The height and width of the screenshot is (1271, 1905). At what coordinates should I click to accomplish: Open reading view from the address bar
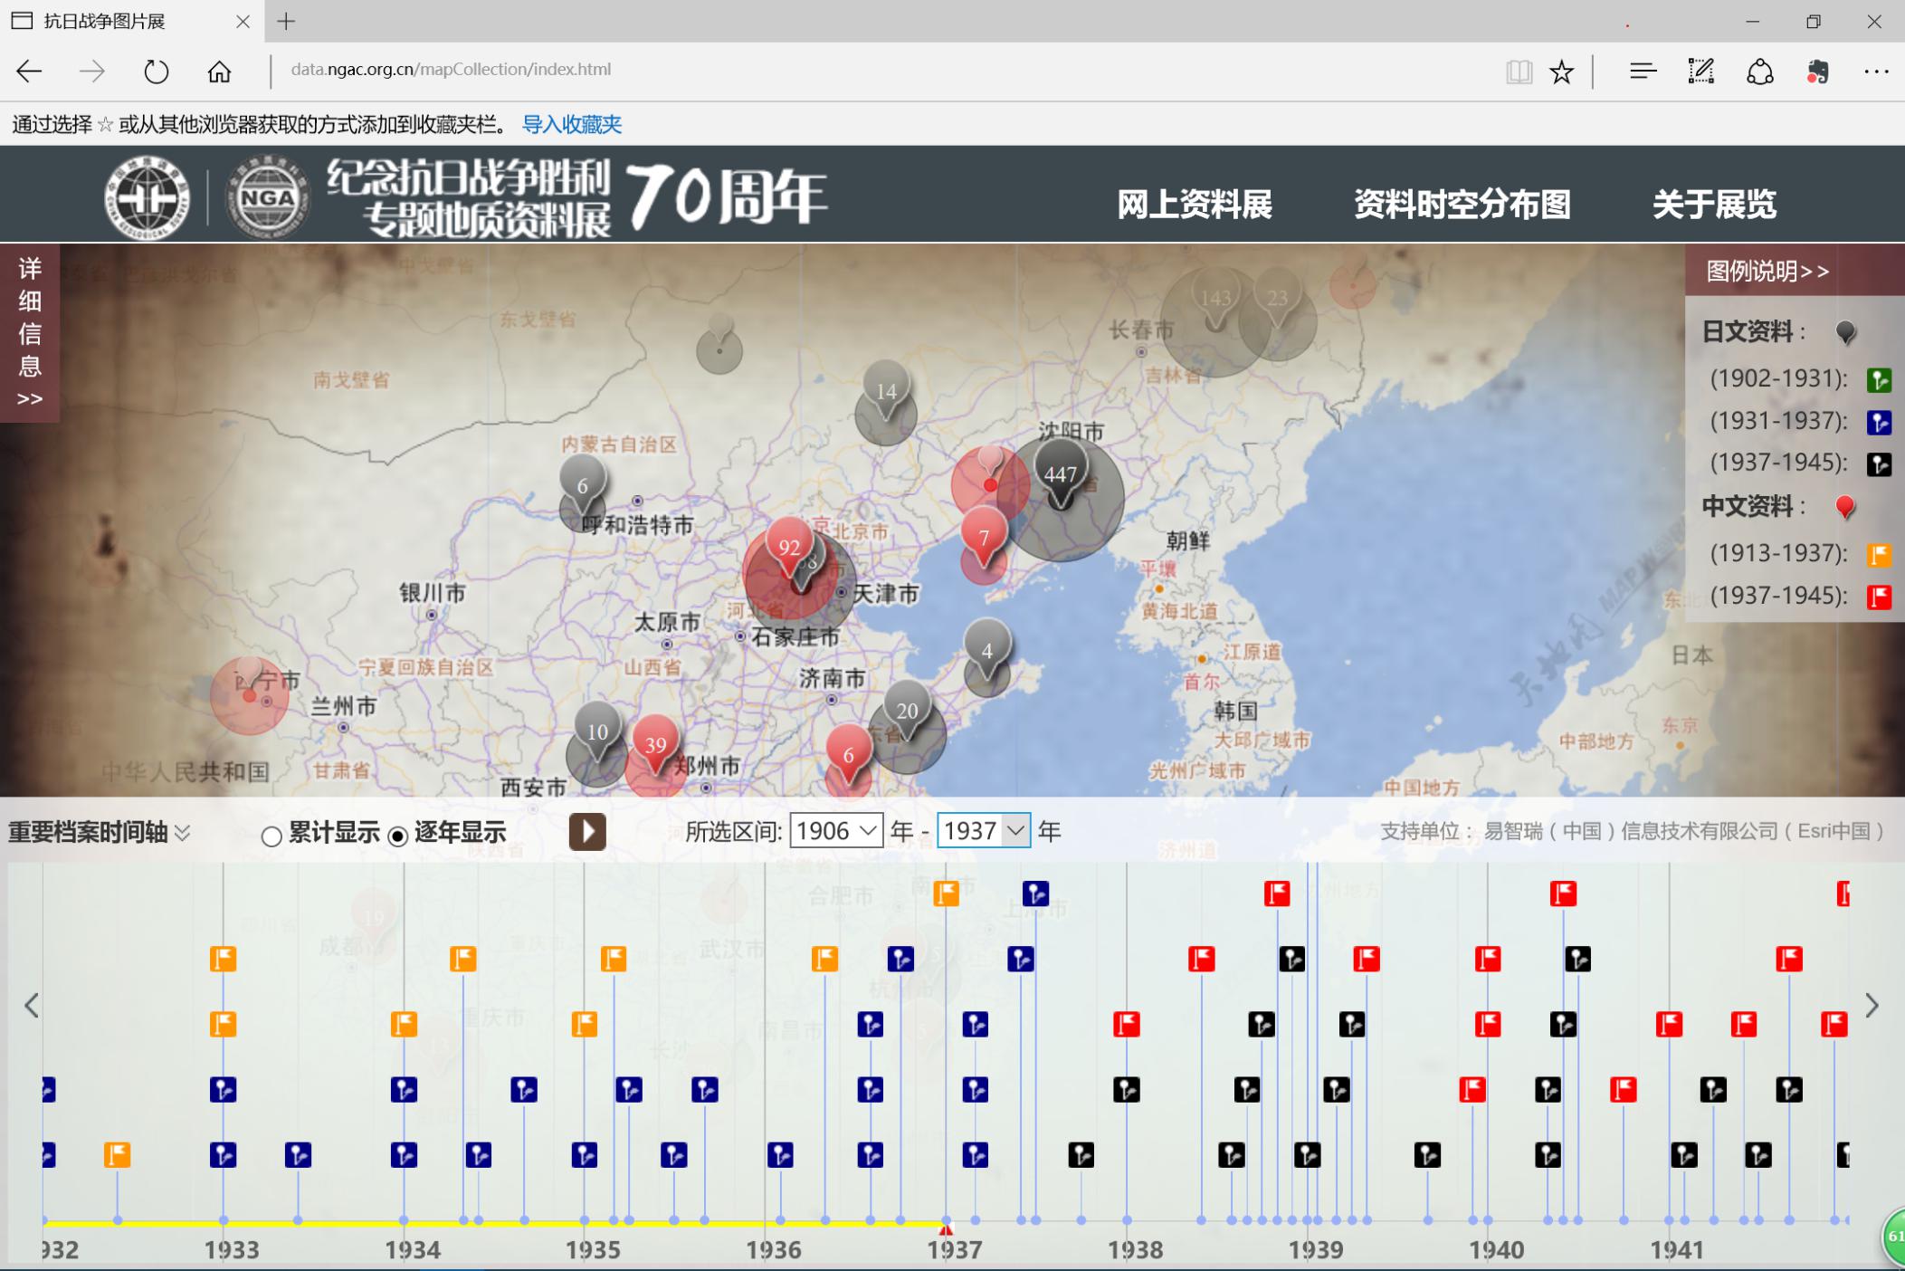pos(1519,70)
